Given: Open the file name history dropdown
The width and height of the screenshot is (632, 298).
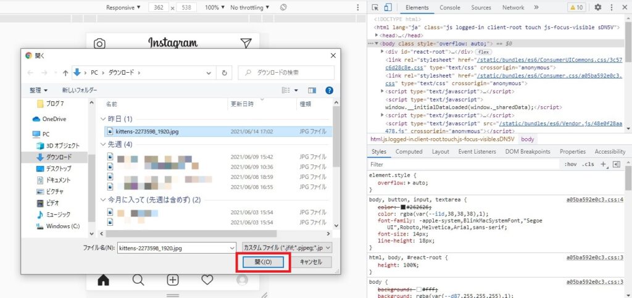Looking at the screenshot, I should click(x=231, y=248).
